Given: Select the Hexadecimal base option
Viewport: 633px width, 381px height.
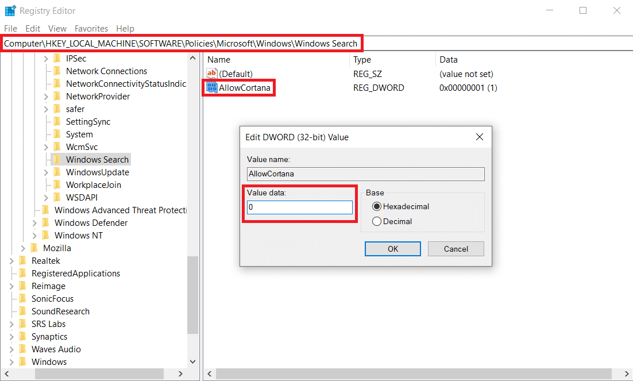Looking at the screenshot, I should tap(377, 206).
